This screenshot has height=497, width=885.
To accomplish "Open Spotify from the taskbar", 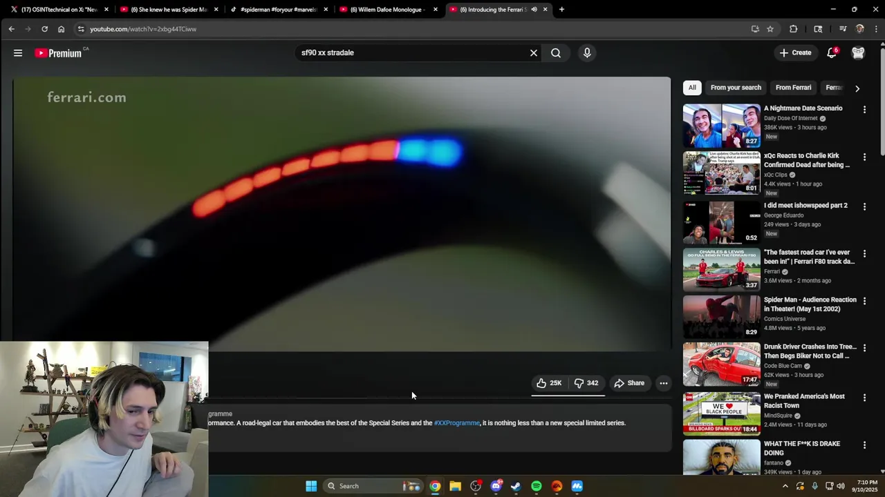I will (537, 486).
